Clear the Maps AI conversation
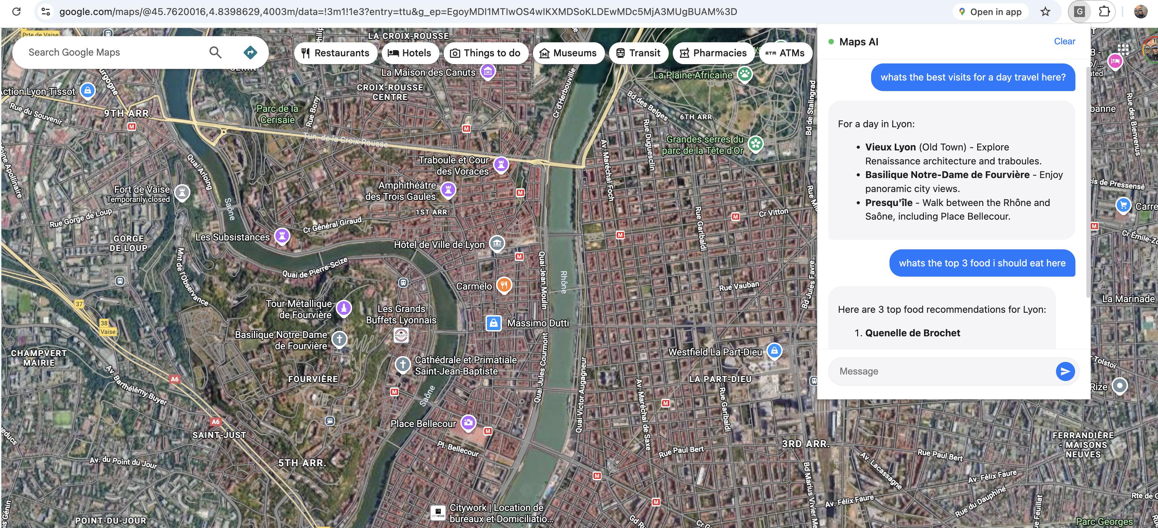Screen dimensions: 1158x528 (1064, 41)
